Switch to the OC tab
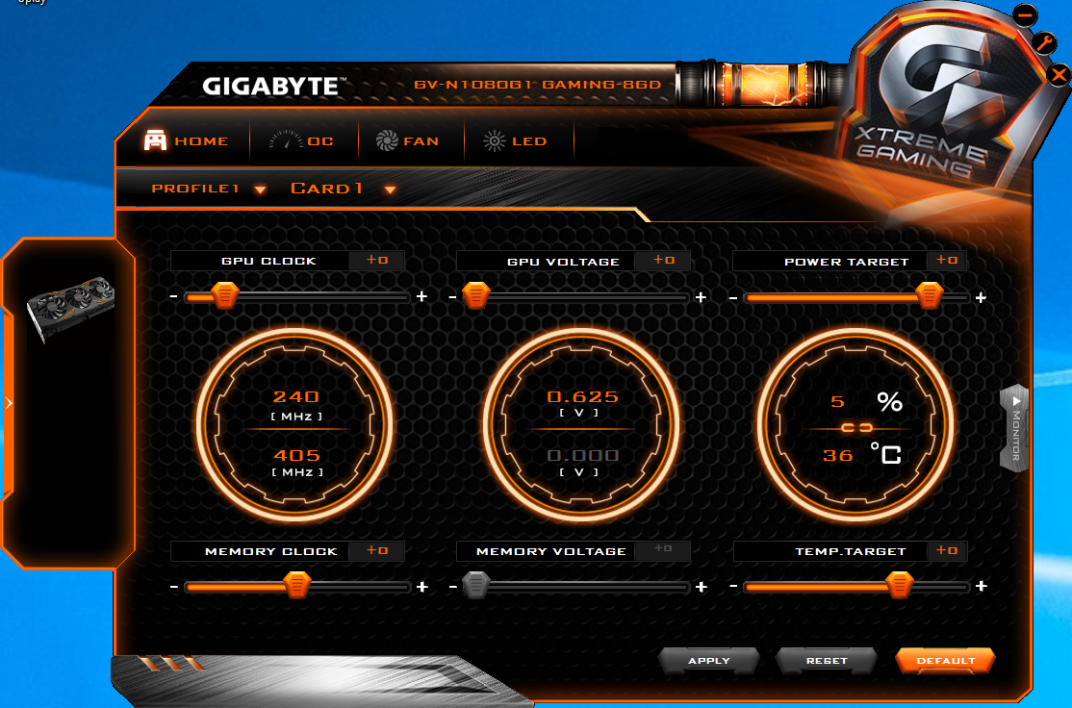 point(301,140)
